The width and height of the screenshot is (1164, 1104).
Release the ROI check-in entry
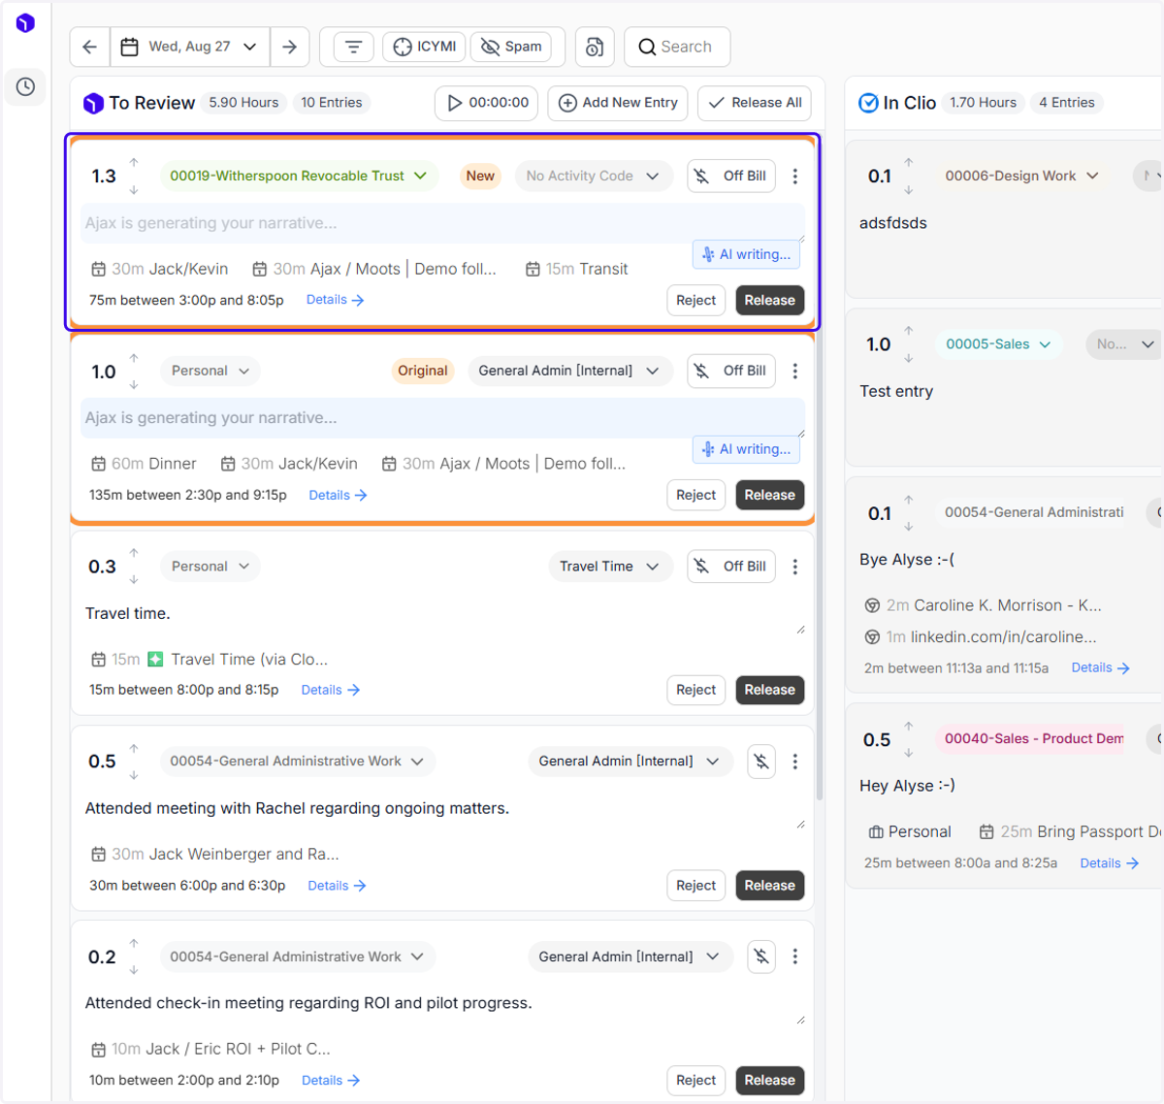(770, 1080)
